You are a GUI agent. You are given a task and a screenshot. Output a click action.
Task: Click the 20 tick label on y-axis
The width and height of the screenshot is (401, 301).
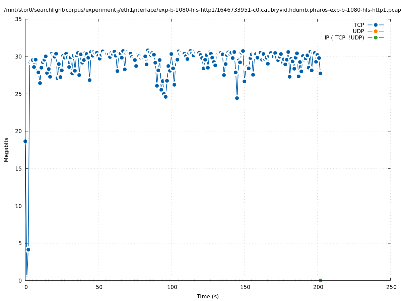click(18, 131)
